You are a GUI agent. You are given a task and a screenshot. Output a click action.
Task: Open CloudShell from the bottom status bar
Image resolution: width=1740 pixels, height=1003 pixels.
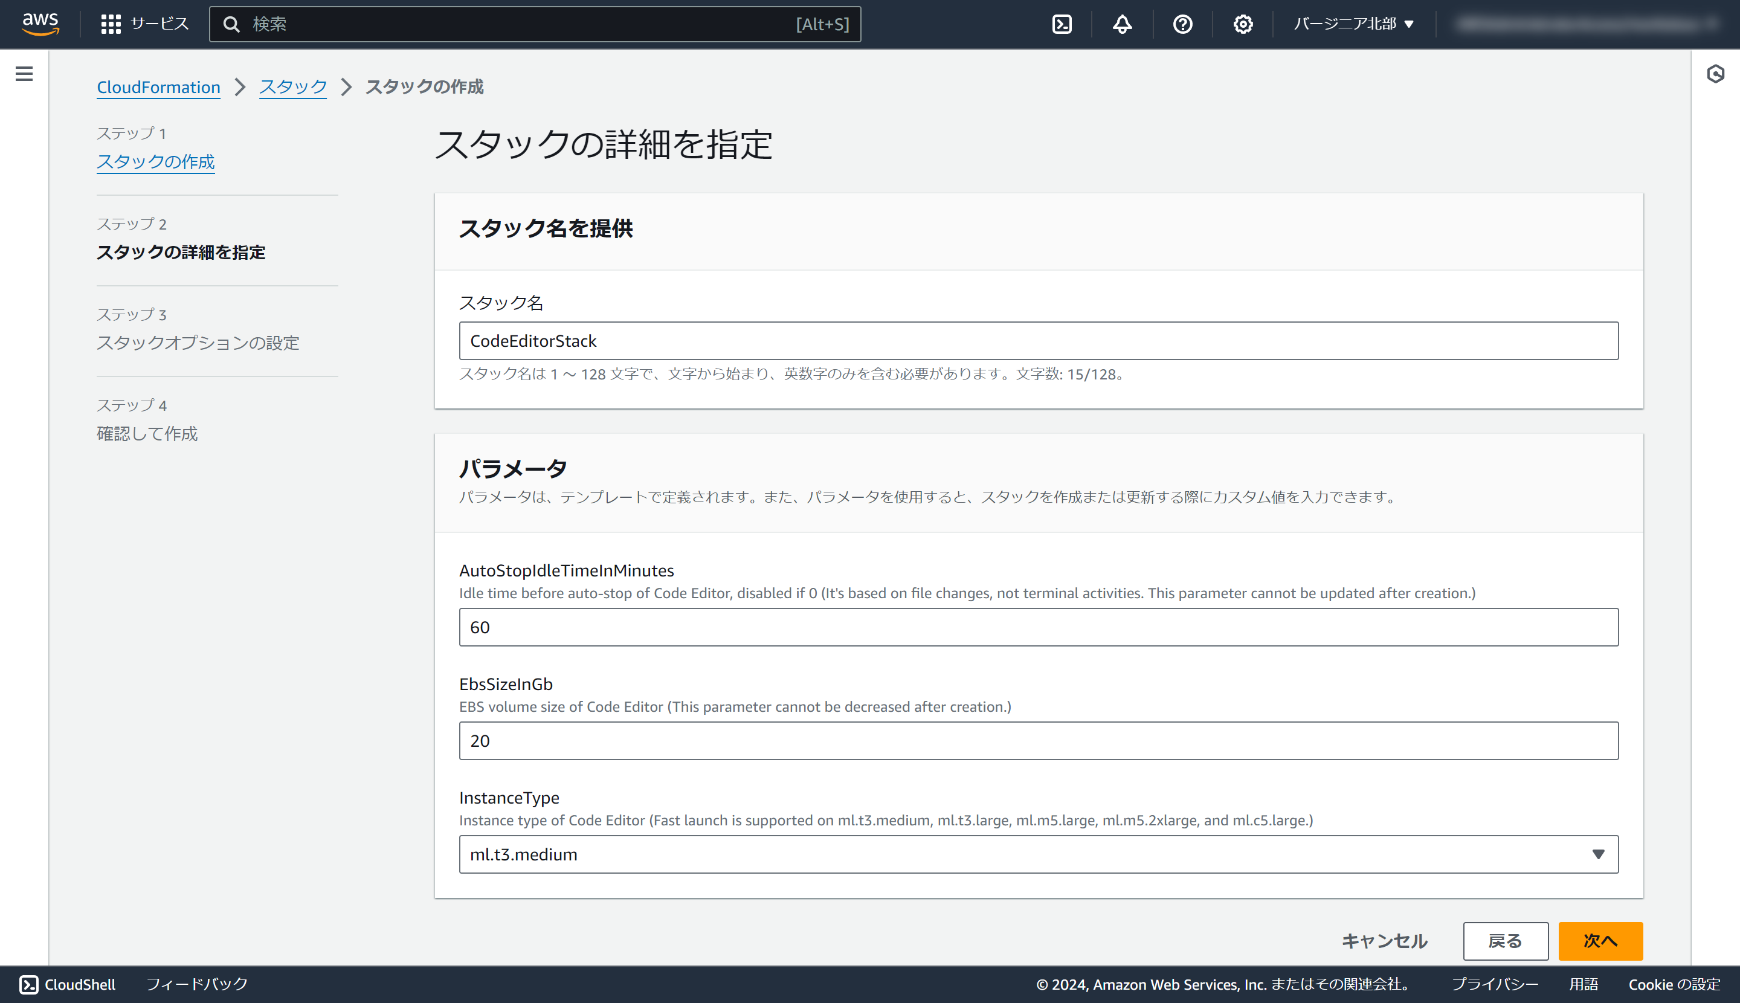point(69,984)
